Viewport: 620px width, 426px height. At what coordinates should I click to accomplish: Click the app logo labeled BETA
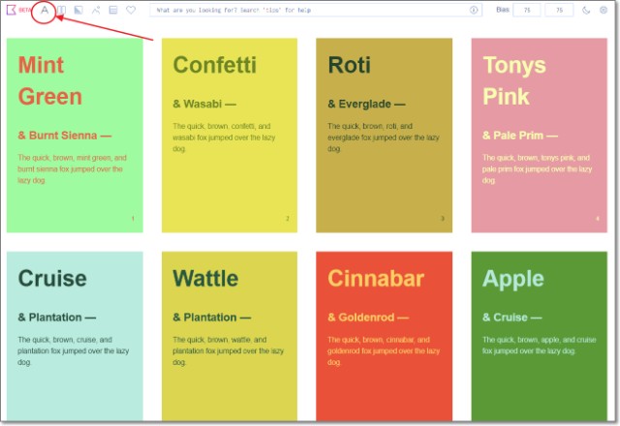(15, 10)
